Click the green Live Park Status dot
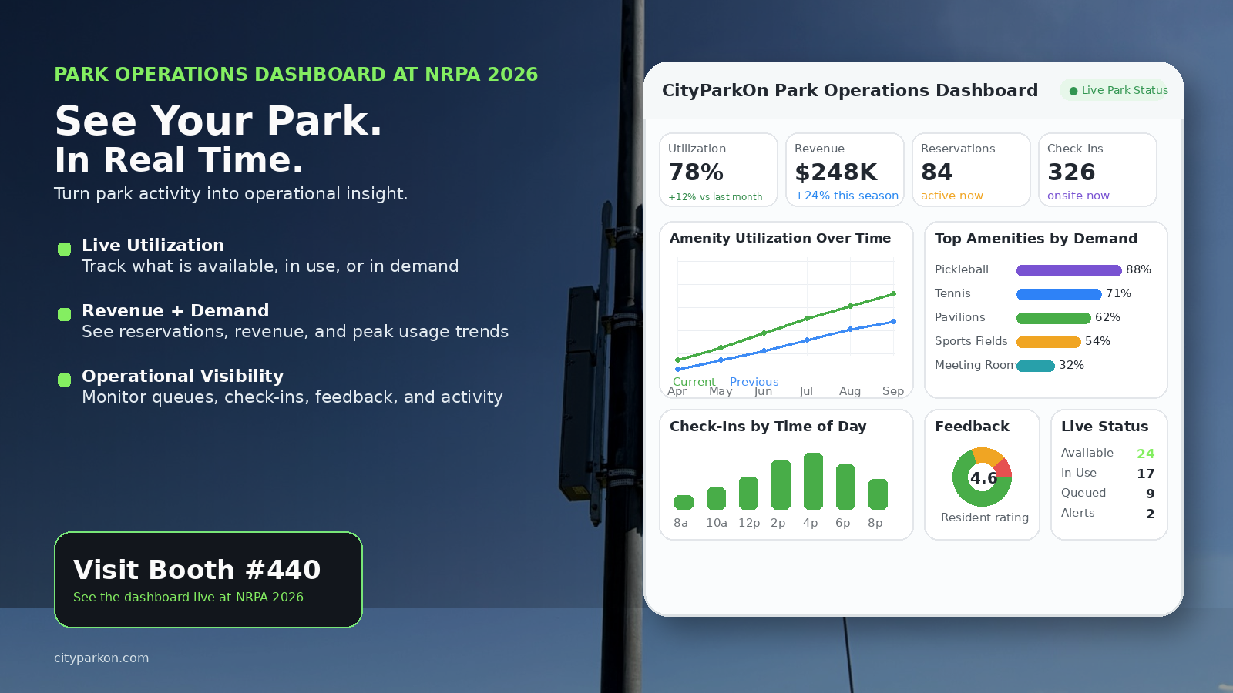This screenshot has height=693, width=1233. click(1073, 91)
